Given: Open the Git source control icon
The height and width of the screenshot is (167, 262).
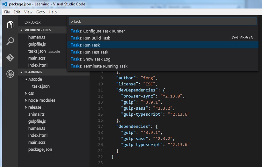Looking at the screenshot, I should coord(10,58).
